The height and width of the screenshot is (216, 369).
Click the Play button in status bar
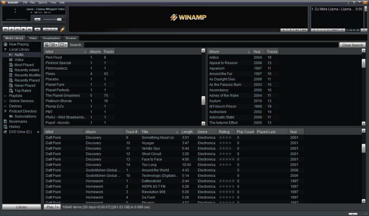pyautogui.click(x=50, y=207)
